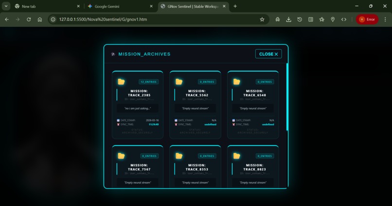Click "Empty neural stream" in TRACK_5562 card

pyautogui.click(x=195, y=109)
